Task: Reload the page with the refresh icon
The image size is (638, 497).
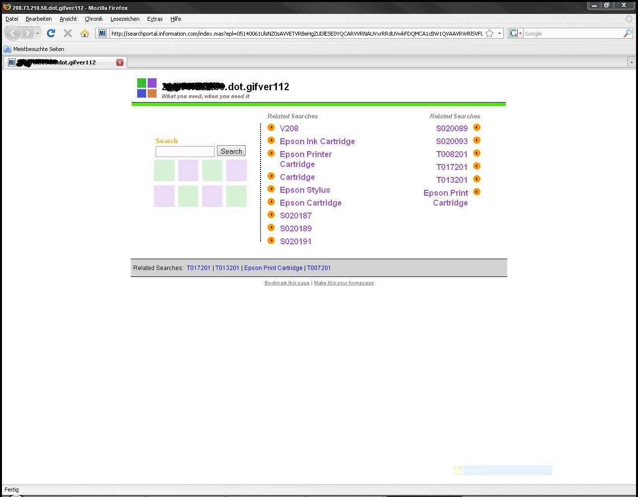Action: [51, 33]
